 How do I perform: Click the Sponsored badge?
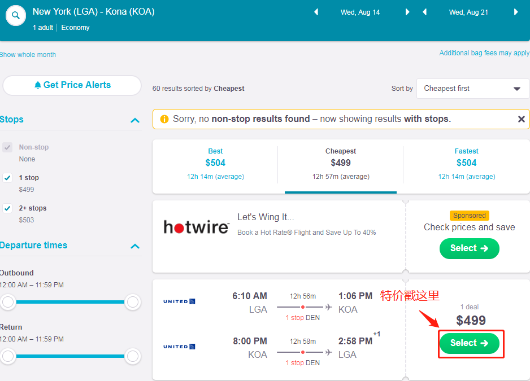(469, 216)
